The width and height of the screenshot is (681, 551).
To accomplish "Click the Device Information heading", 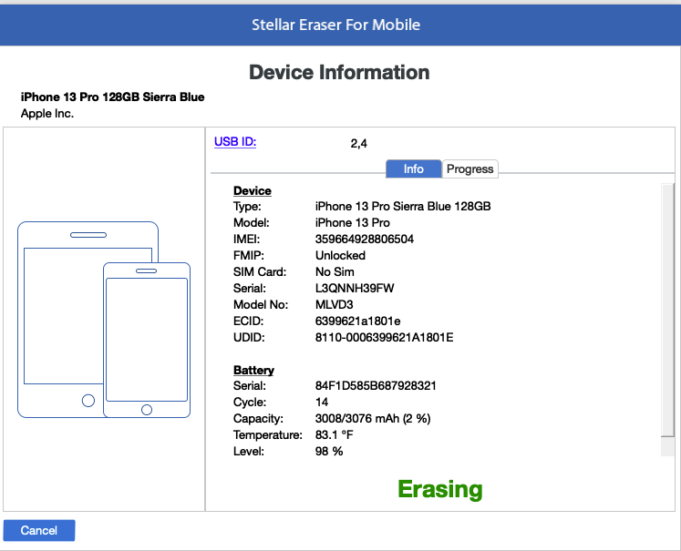I will tap(339, 73).
